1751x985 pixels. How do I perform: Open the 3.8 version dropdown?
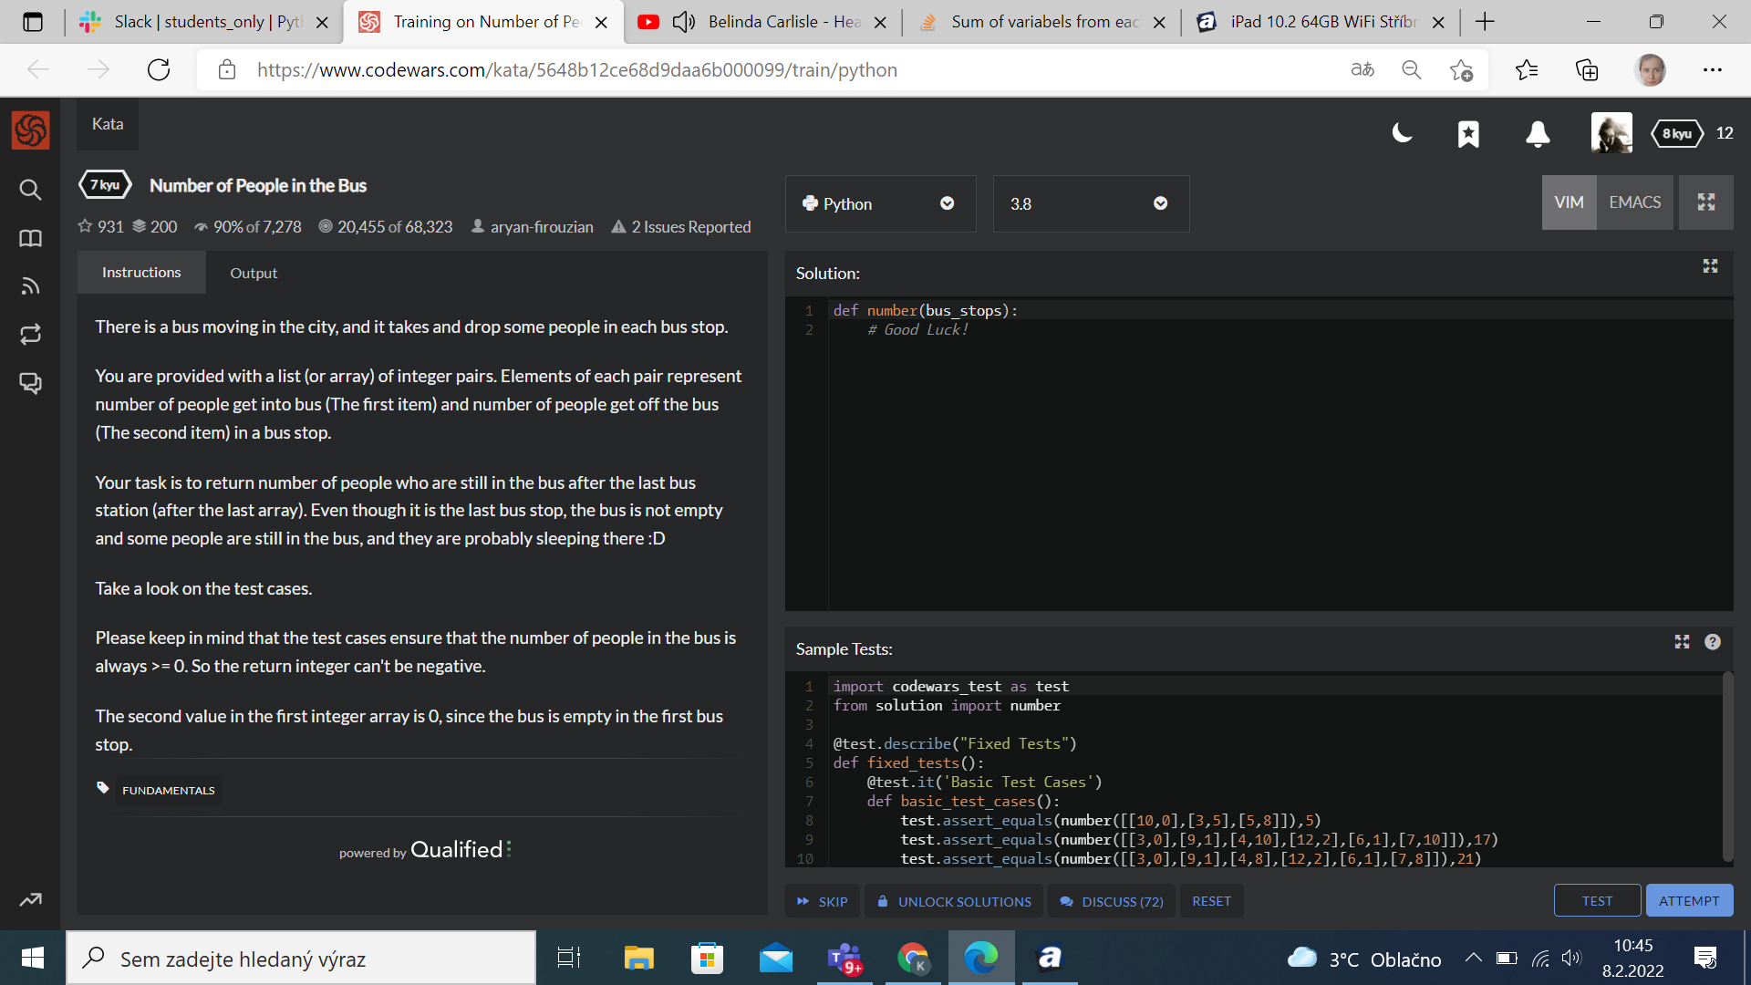(x=1090, y=203)
